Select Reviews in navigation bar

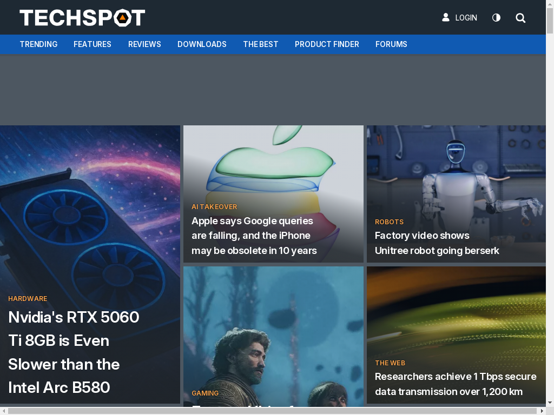coord(144,44)
